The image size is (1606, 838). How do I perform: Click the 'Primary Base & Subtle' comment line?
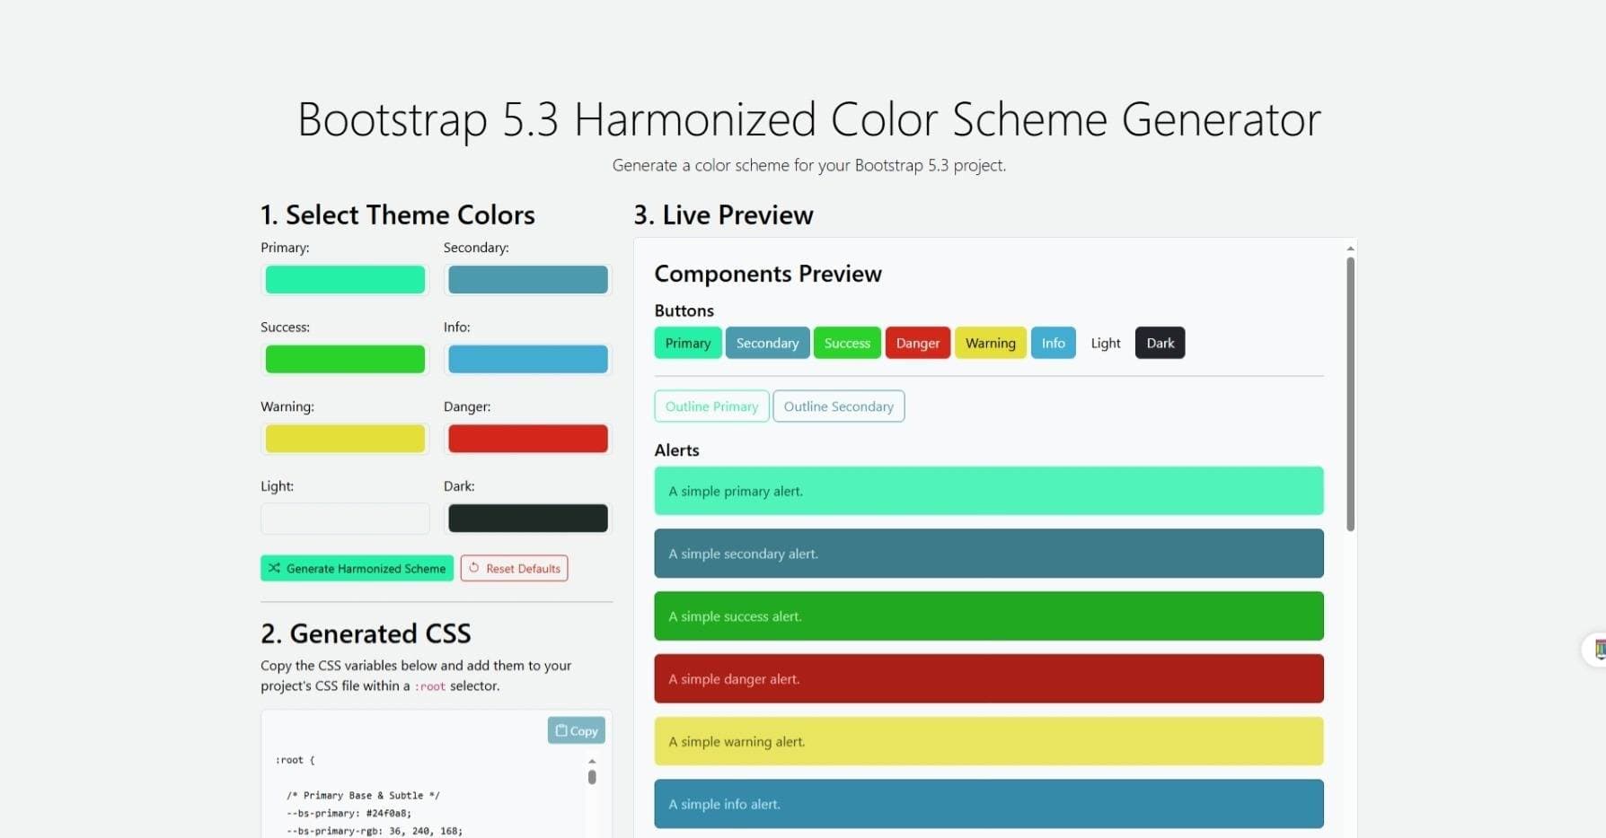363,795
